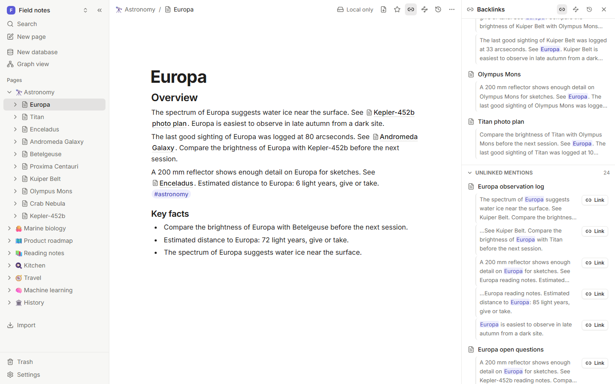Open Titan photo plan backlink heading

click(501, 122)
